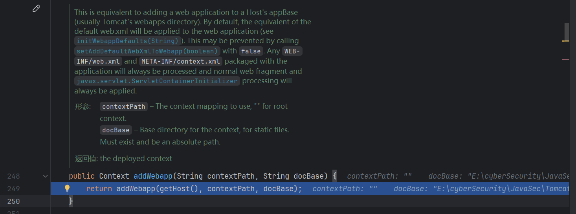Click line number 250 in the gutter
Image resolution: width=576 pixels, height=214 pixels.
pos(13,201)
